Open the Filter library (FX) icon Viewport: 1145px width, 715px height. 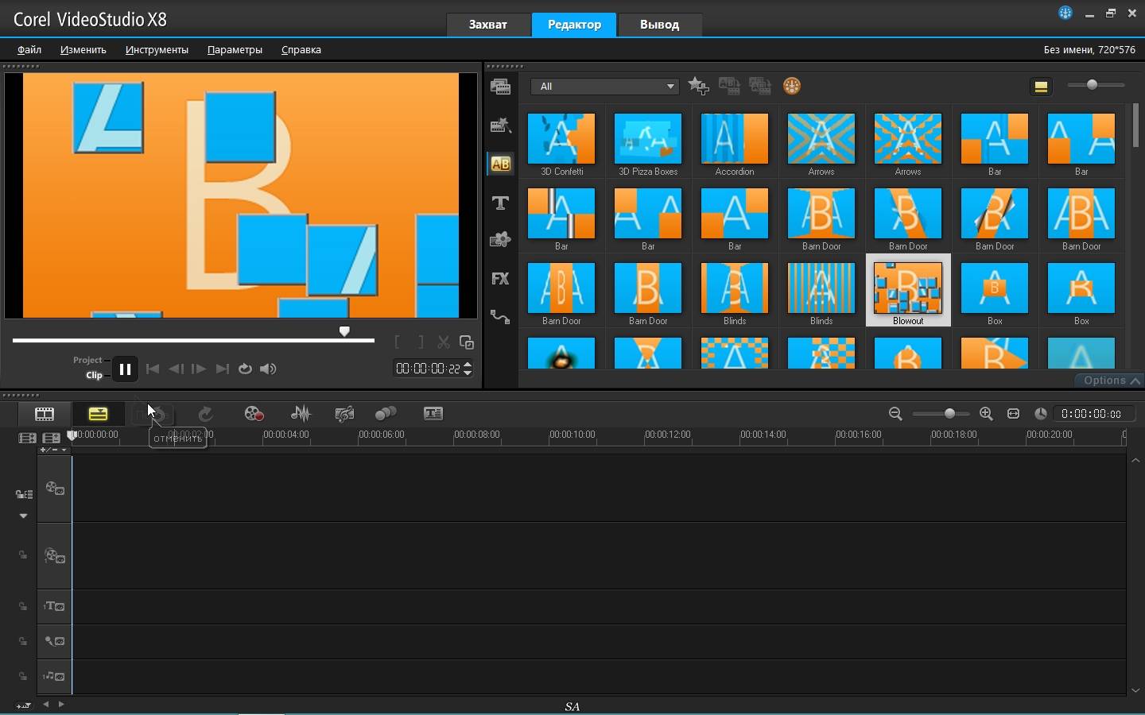[500, 278]
